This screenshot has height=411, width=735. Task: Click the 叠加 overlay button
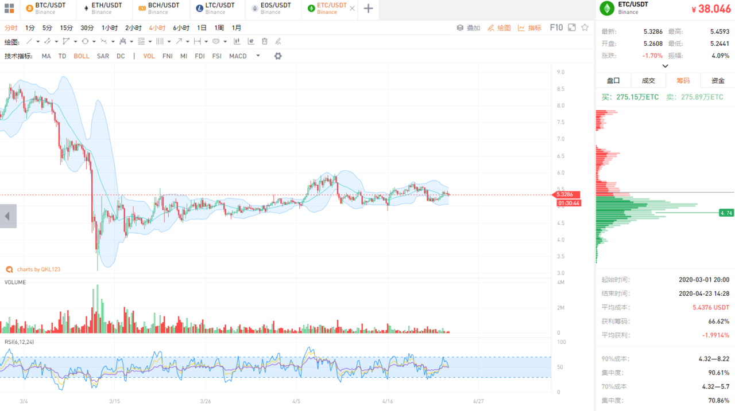point(469,28)
